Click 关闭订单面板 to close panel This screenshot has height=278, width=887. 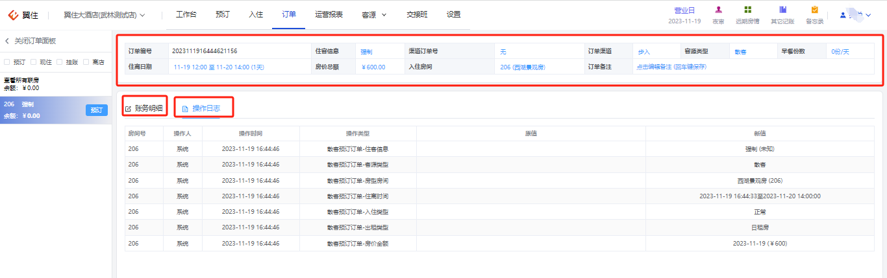[x=35, y=41]
